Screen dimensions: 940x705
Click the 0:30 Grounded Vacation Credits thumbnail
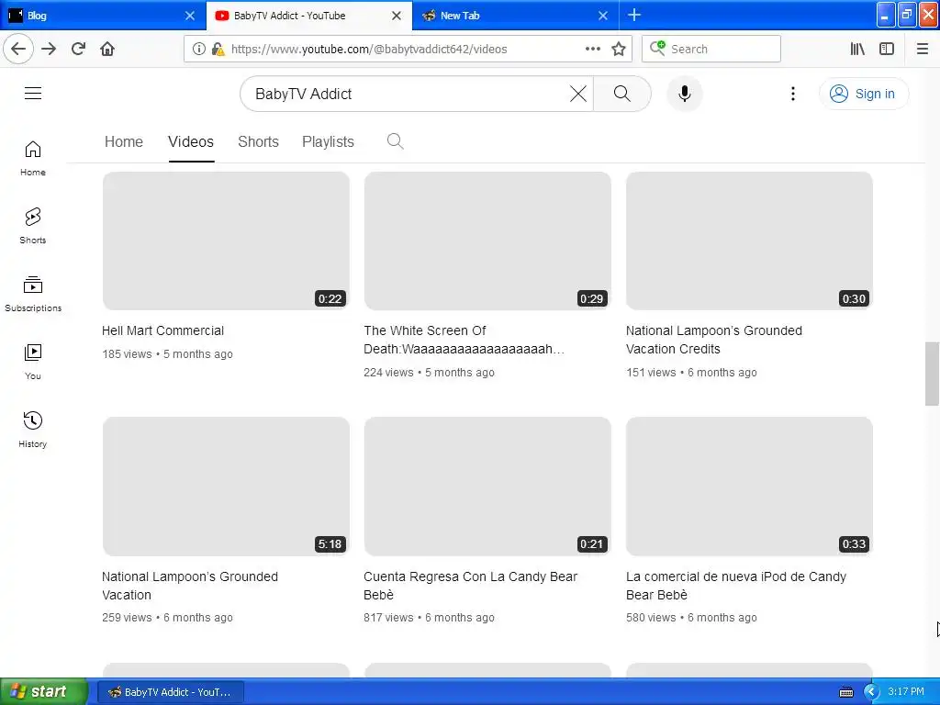tap(749, 241)
